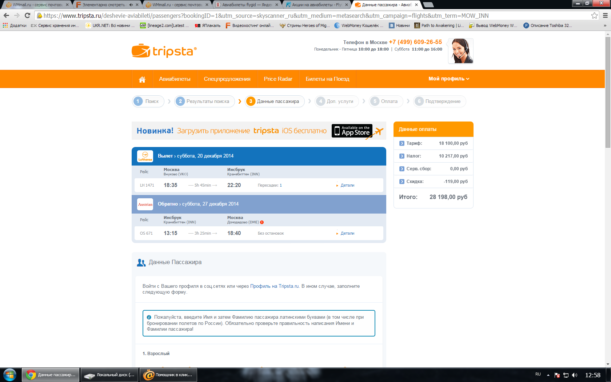Click the tripsta logo
The image size is (611, 382).
164,51
